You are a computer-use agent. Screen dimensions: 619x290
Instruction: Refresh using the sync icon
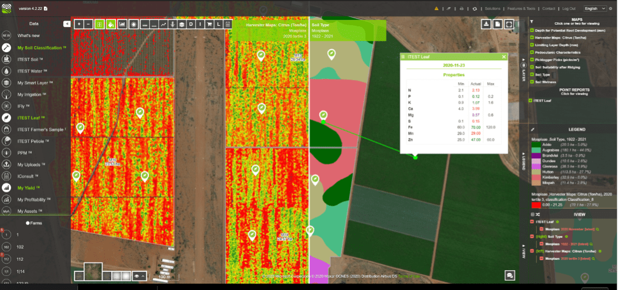pos(474,9)
